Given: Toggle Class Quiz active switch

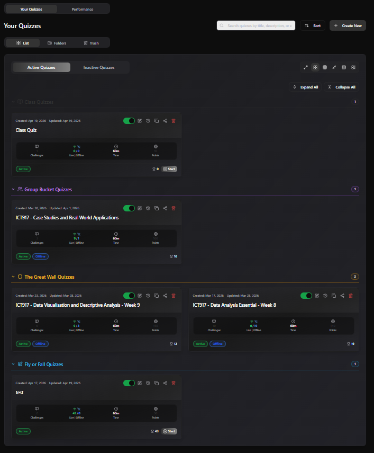Looking at the screenshot, I should [129, 121].
